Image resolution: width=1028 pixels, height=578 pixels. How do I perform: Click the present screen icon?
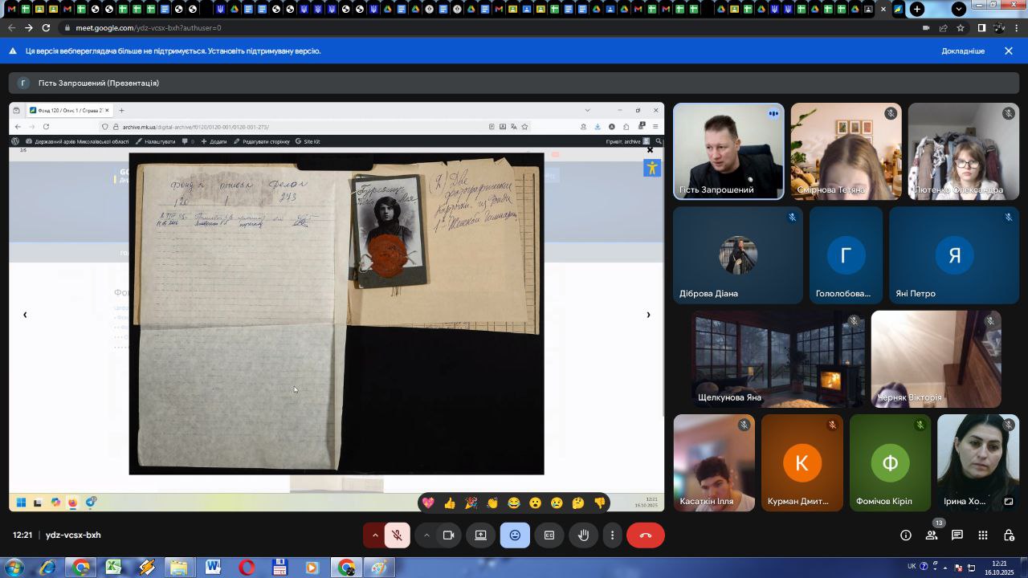(x=480, y=535)
